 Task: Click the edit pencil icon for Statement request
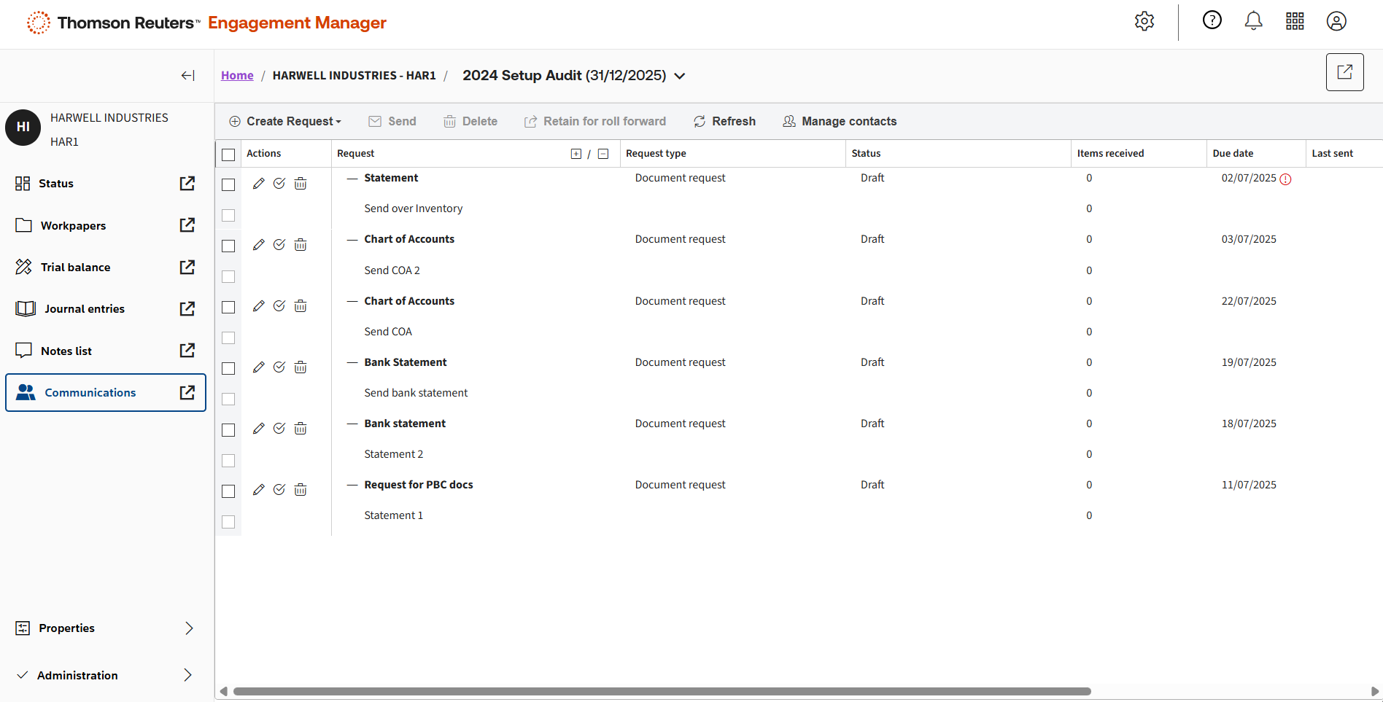[258, 184]
